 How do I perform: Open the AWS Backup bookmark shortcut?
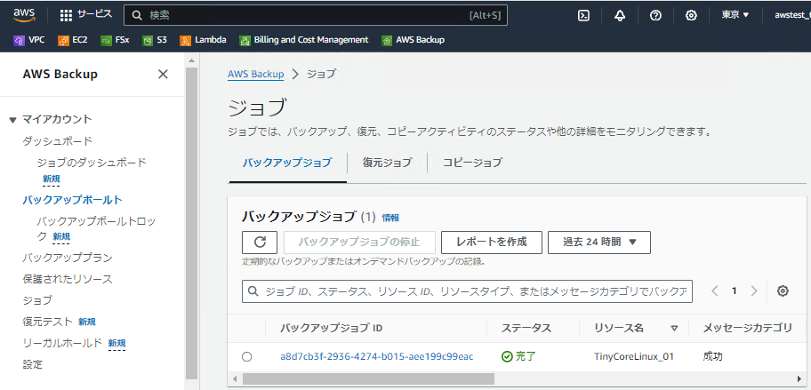point(413,40)
